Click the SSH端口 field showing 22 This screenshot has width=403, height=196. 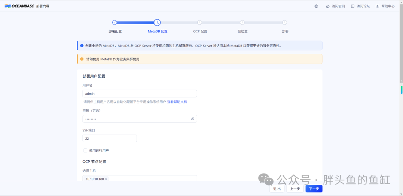coord(109,138)
